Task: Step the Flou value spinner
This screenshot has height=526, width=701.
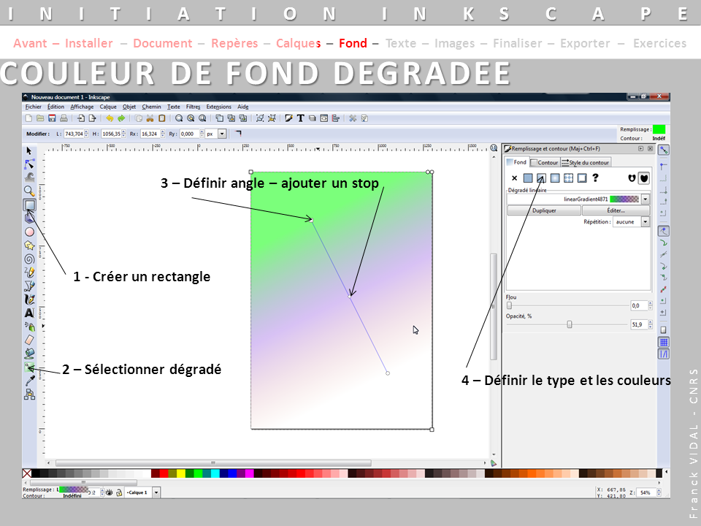Action: pos(650,306)
